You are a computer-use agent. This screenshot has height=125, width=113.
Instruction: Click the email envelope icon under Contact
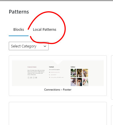click(x=49, y=72)
